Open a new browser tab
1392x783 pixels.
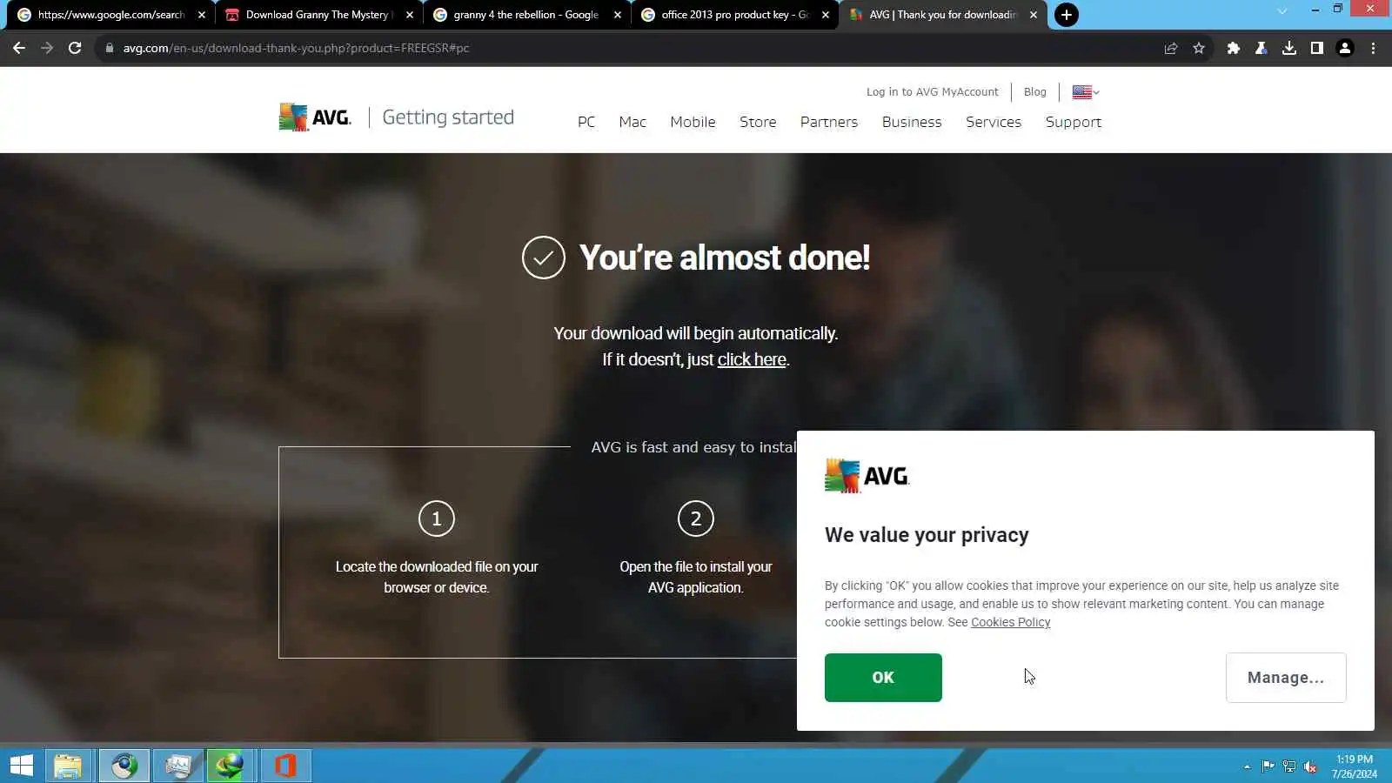[x=1066, y=15]
